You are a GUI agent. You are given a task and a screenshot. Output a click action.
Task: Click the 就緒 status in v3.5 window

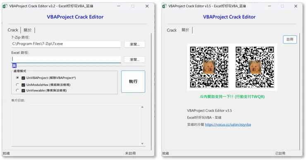[165, 153]
